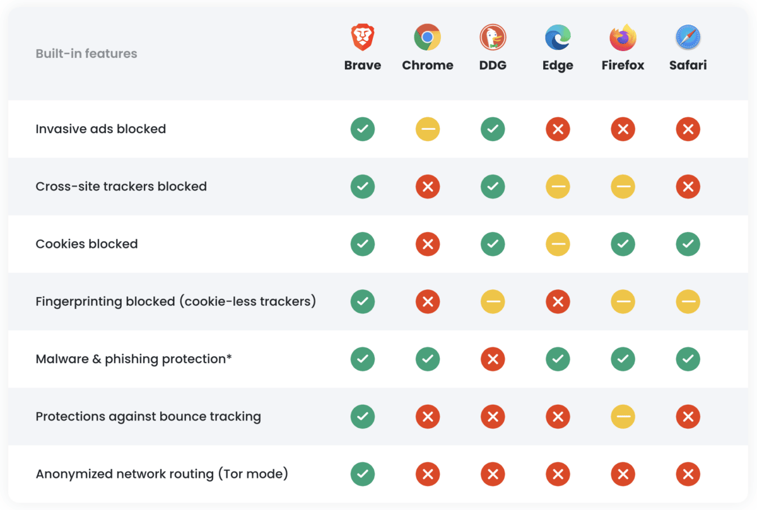
Task: Select the DuckDuckGo duck logo
Action: tap(492, 38)
